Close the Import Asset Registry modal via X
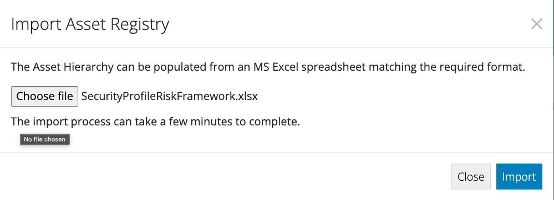 pos(537,24)
